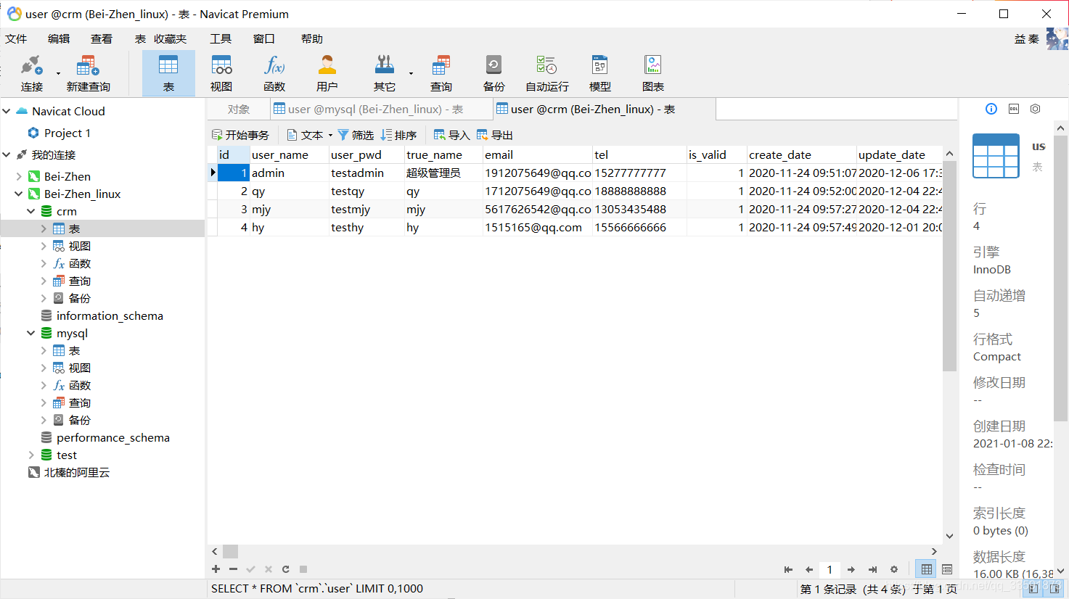The width and height of the screenshot is (1069, 599).
Task: Open the File menu
Action: [16, 38]
